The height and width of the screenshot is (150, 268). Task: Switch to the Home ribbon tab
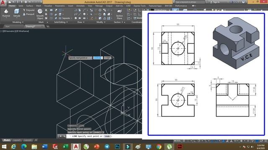[x=12, y=6]
